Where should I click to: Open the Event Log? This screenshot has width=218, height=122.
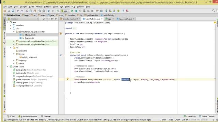190,116
